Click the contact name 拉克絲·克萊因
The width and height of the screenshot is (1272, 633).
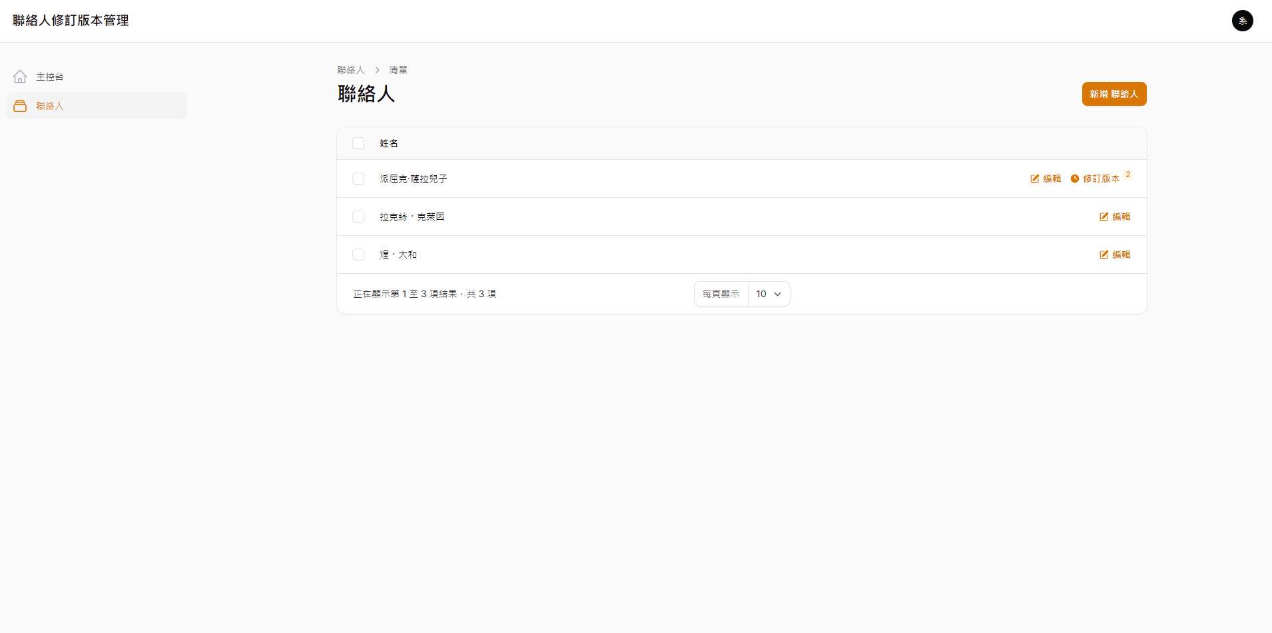tap(412, 216)
